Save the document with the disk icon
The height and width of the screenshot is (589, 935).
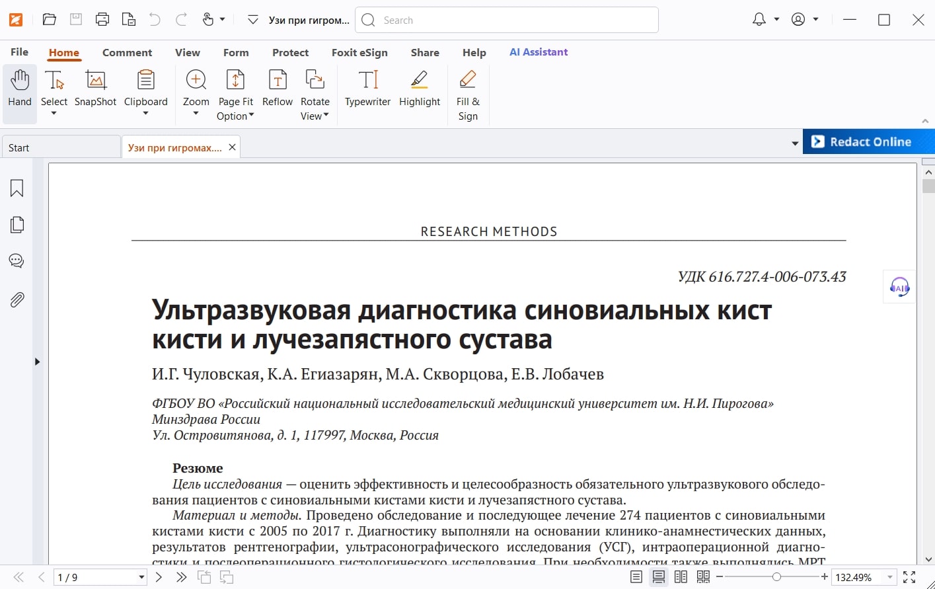(76, 19)
